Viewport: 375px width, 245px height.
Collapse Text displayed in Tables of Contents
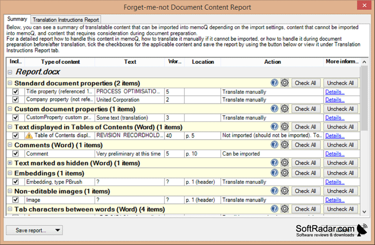[x=10, y=127]
